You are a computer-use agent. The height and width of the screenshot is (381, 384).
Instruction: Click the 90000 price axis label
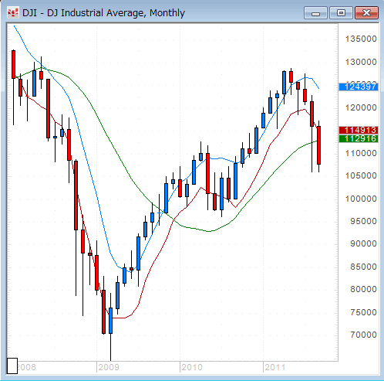pos(363,243)
